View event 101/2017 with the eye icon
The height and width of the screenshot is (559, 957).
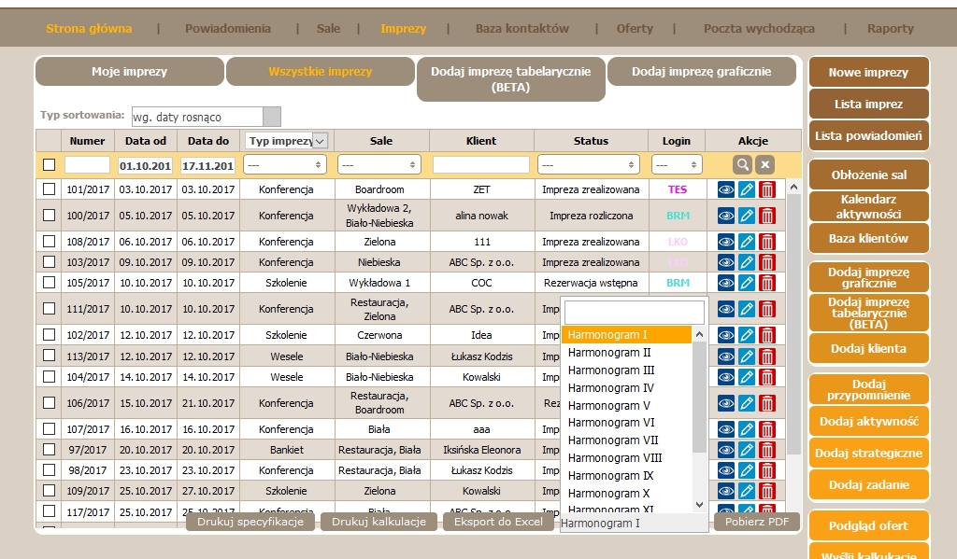coord(726,189)
